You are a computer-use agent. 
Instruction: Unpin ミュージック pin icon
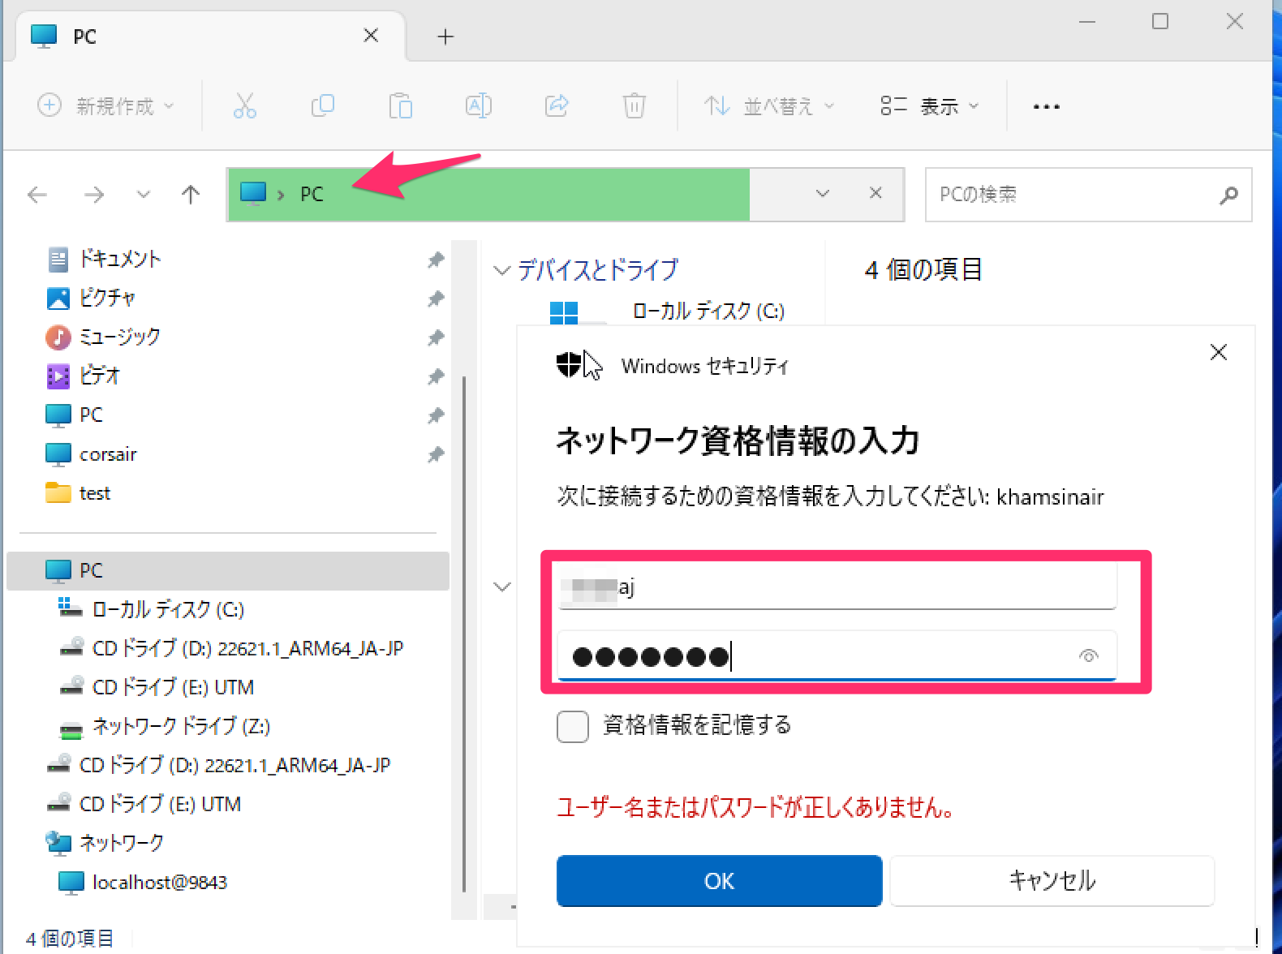pos(436,337)
